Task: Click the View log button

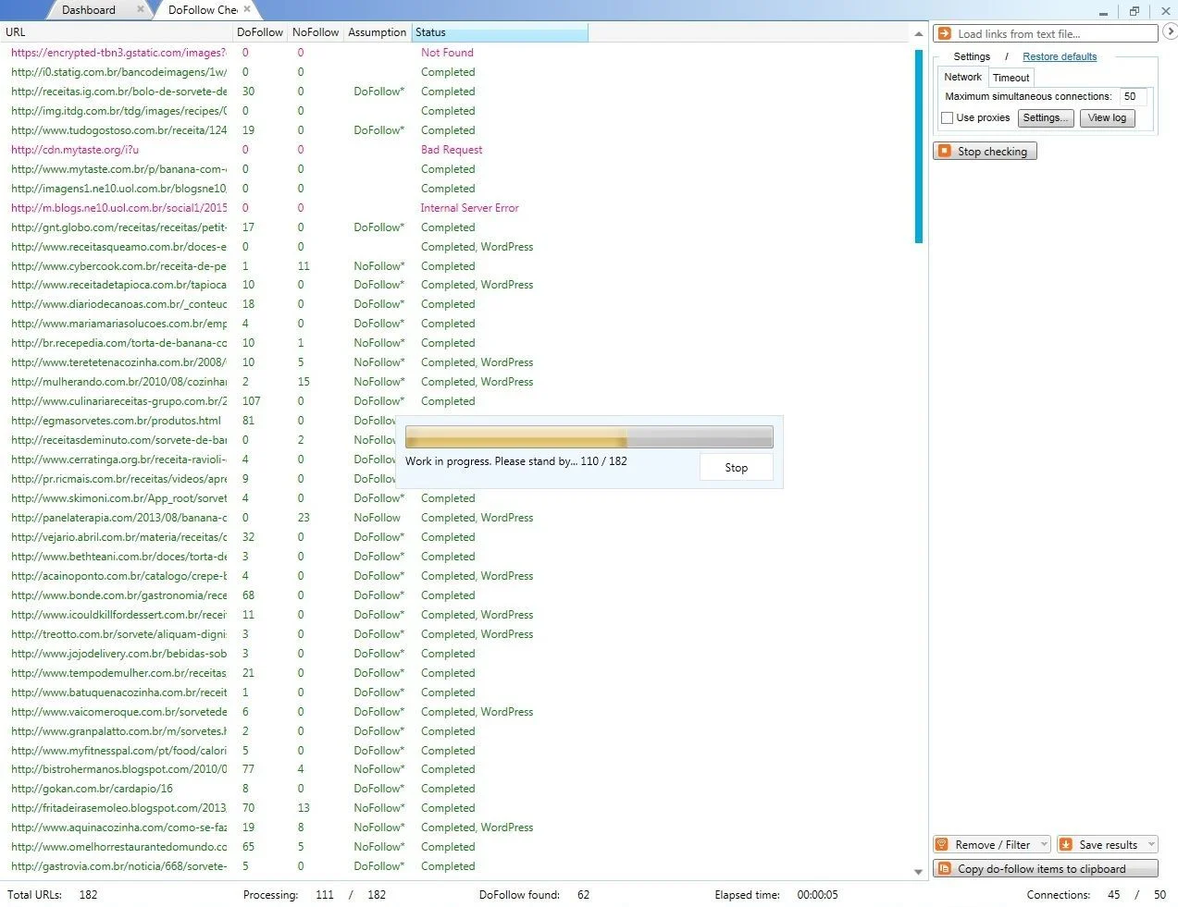Action: (1107, 117)
